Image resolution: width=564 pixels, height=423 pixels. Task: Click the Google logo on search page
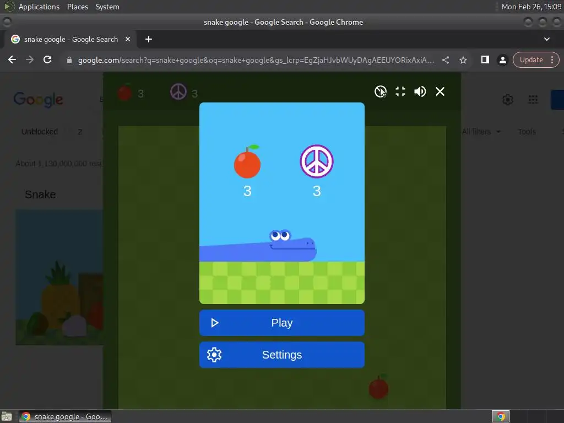click(38, 100)
